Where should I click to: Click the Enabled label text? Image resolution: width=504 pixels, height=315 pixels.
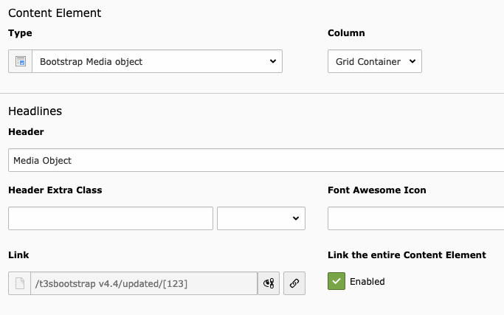[x=367, y=281]
